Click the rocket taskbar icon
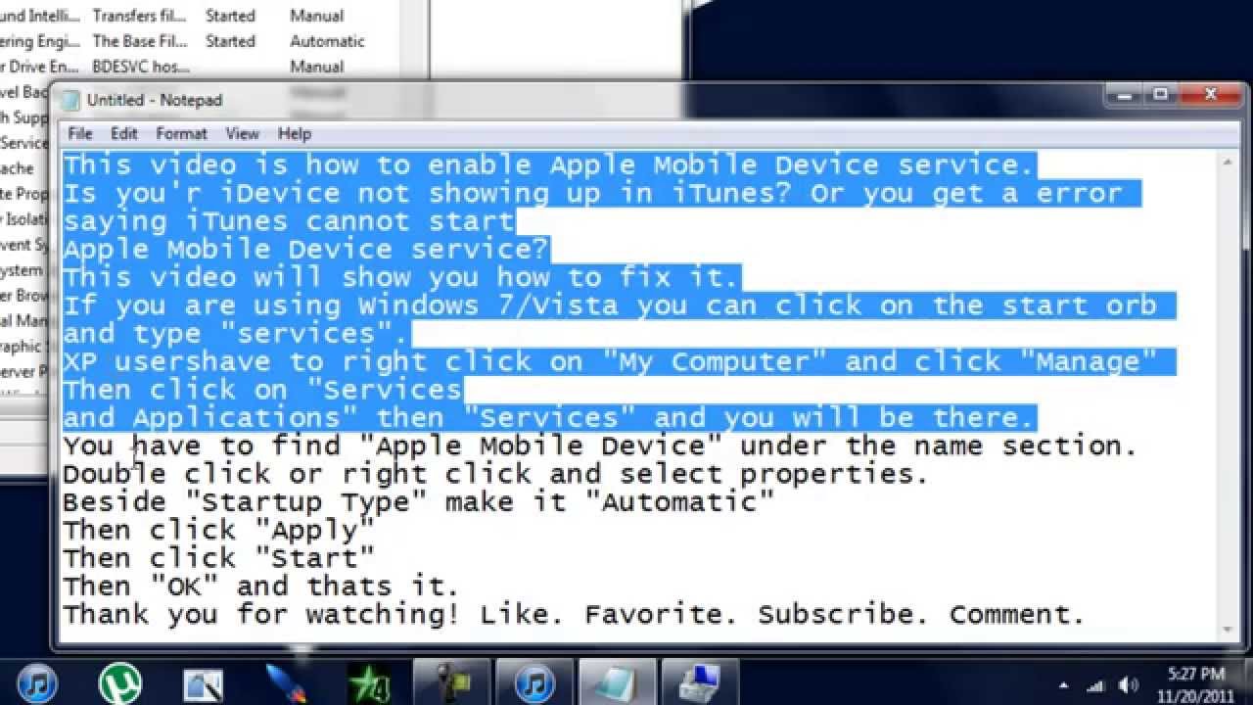The height and width of the screenshot is (705, 1253). click(287, 682)
